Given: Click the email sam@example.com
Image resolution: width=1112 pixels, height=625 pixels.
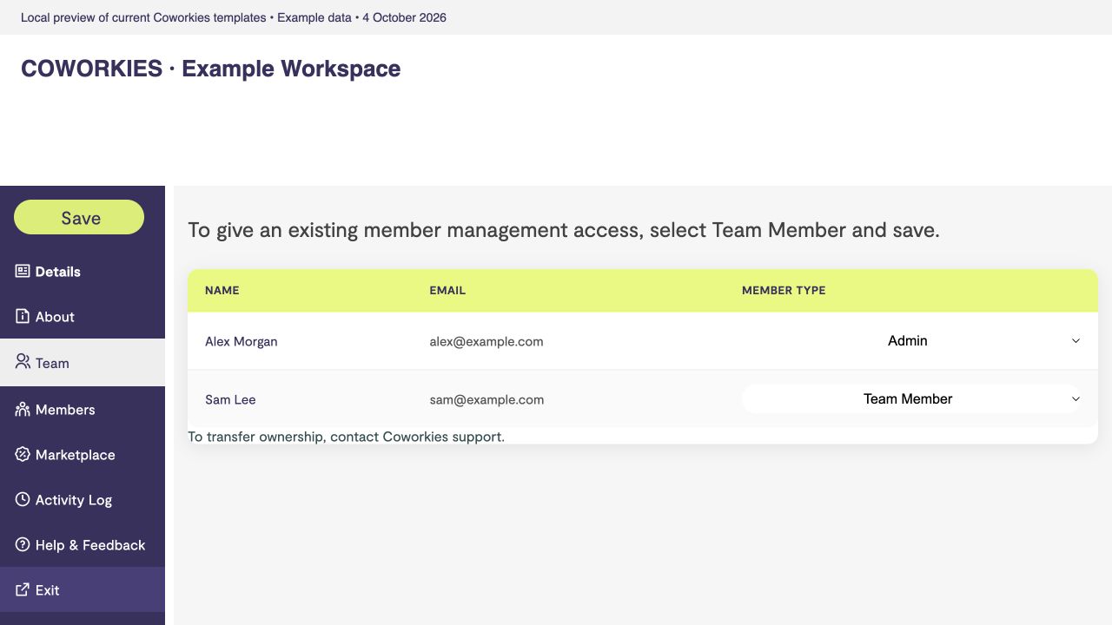Looking at the screenshot, I should pos(486,399).
